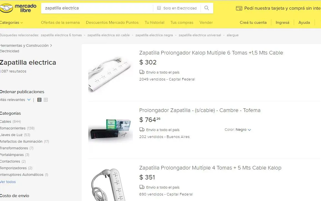This screenshot has width=321, height=201.
Task: Open the 'Más relevantes' sort dropdown
Action: [x=15, y=100]
